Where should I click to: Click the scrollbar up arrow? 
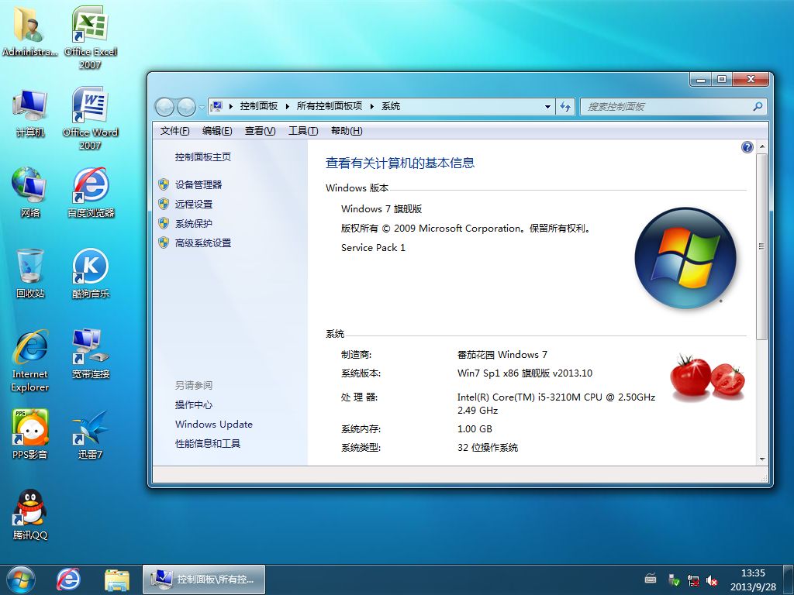click(761, 146)
